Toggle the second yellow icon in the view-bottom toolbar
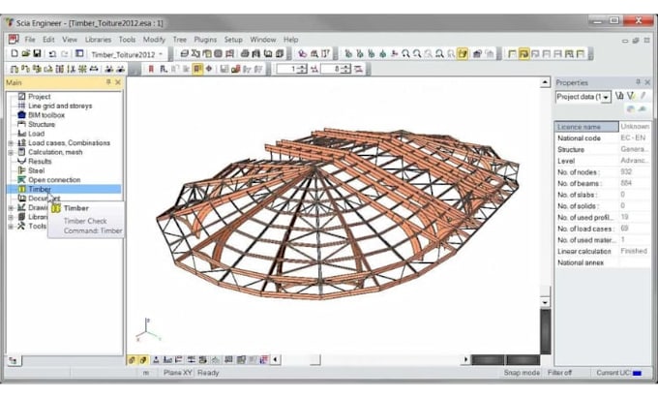This screenshot has width=658, height=398. point(143,360)
